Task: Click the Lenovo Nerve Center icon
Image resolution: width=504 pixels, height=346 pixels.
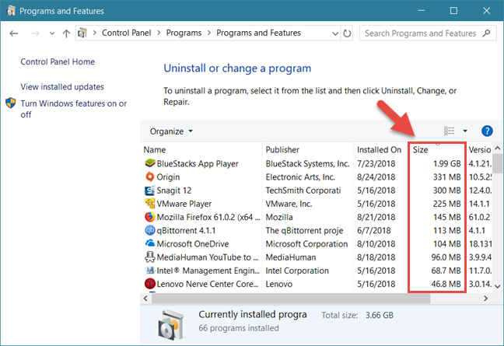Action: (150, 284)
